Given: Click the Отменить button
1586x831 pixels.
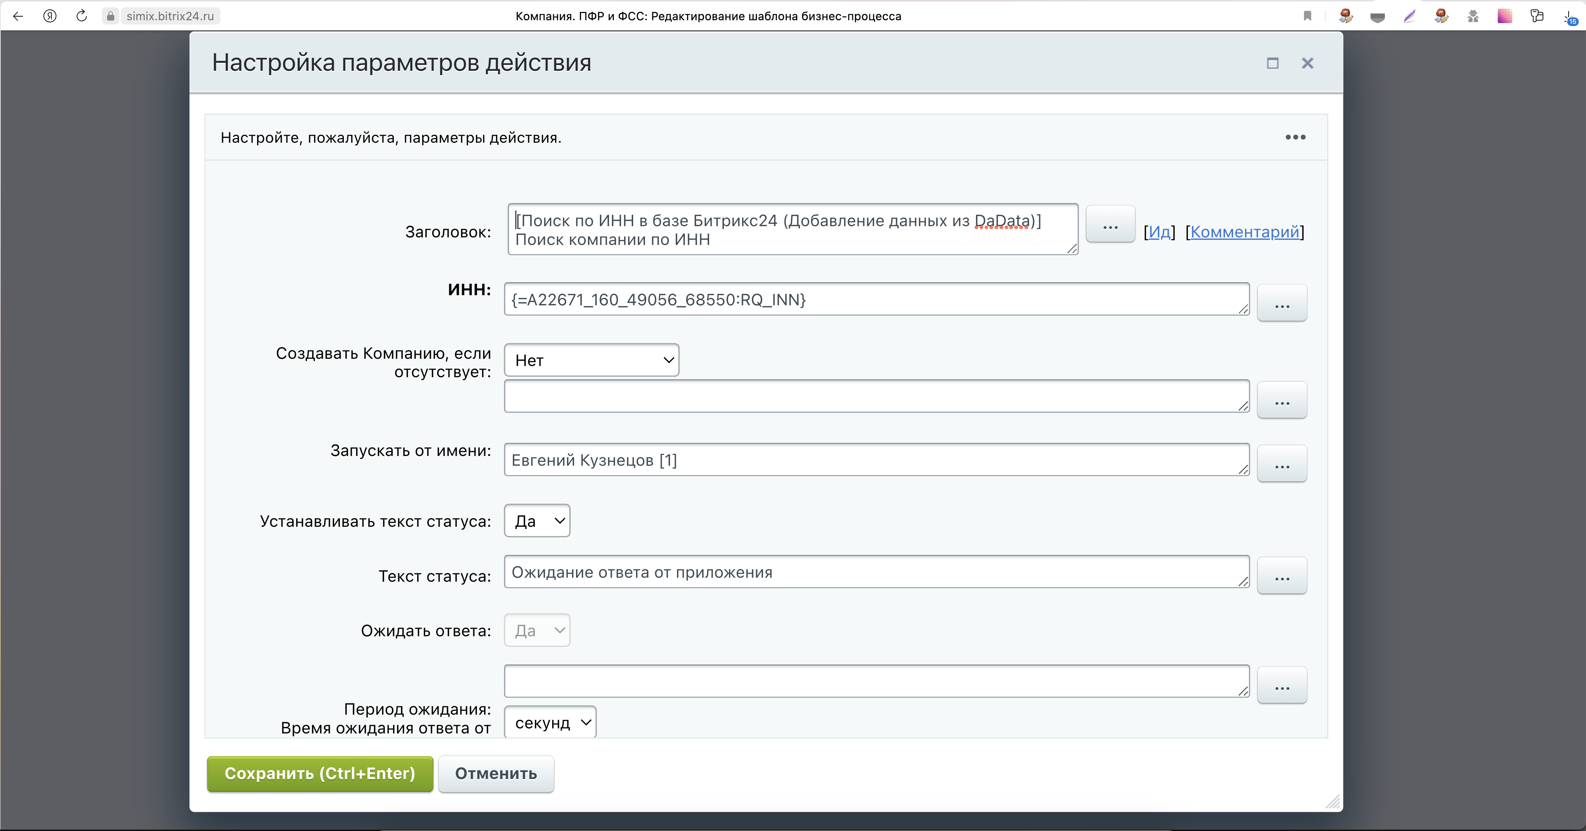Looking at the screenshot, I should [x=496, y=774].
